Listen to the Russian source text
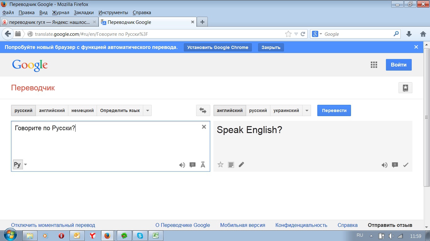 tap(182, 165)
